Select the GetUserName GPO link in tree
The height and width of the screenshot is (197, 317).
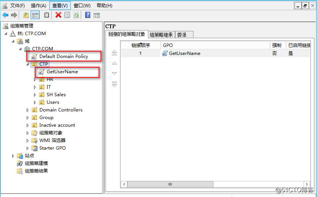(x=62, y=72)
